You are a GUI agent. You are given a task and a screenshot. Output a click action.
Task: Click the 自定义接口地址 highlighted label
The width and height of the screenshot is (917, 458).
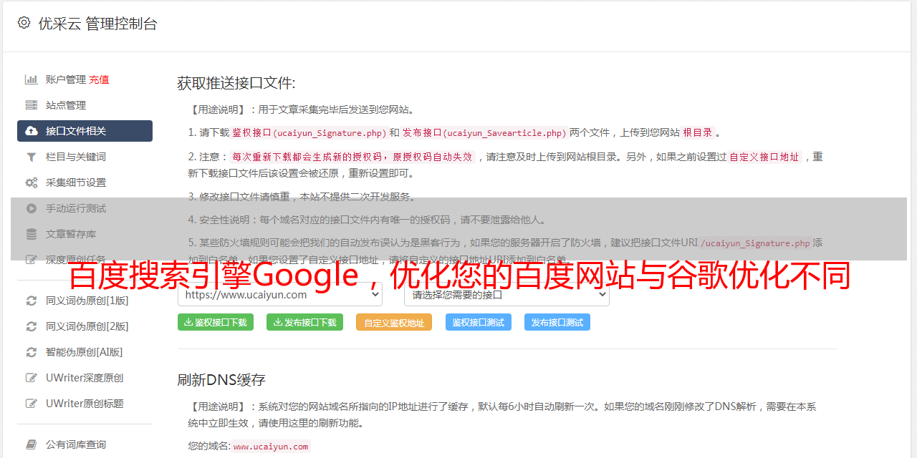click(x=764, y=157)
